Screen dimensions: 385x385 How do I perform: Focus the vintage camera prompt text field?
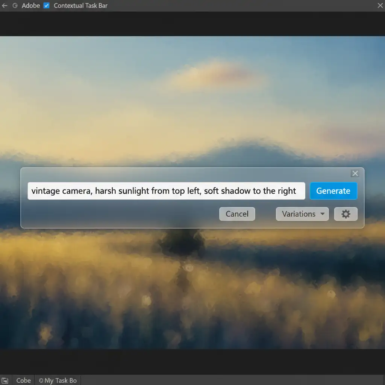pos(166,191)
